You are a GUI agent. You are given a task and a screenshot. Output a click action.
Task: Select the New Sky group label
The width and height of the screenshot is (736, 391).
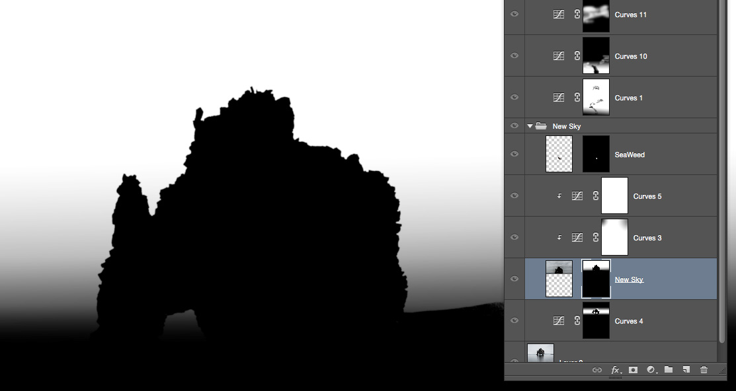(567, 126)
